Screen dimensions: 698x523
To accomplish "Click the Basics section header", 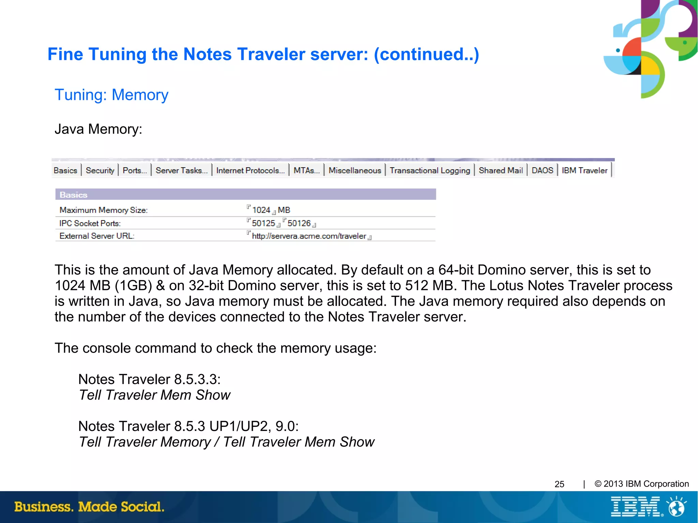I will (x=245, y=195).
